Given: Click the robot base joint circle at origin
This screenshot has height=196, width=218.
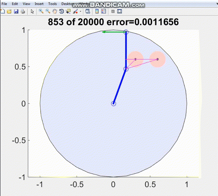Looking at the screenshot, I should pyautogui.click(x=113, y=104).
